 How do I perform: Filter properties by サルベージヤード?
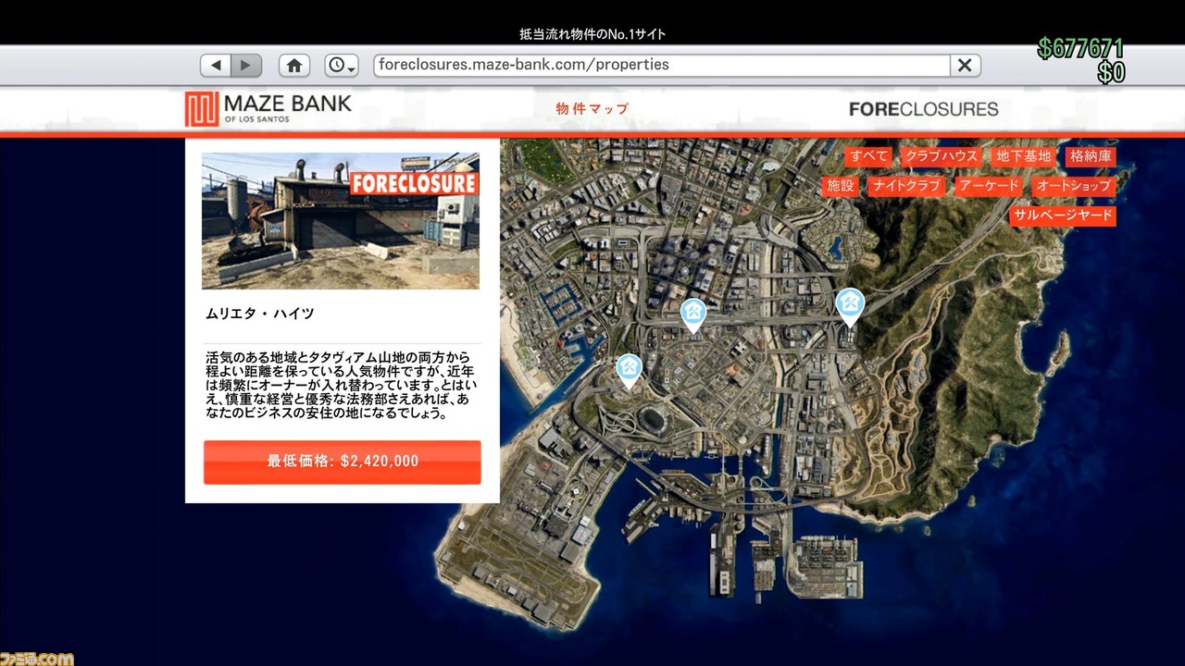pos(1063,216)
